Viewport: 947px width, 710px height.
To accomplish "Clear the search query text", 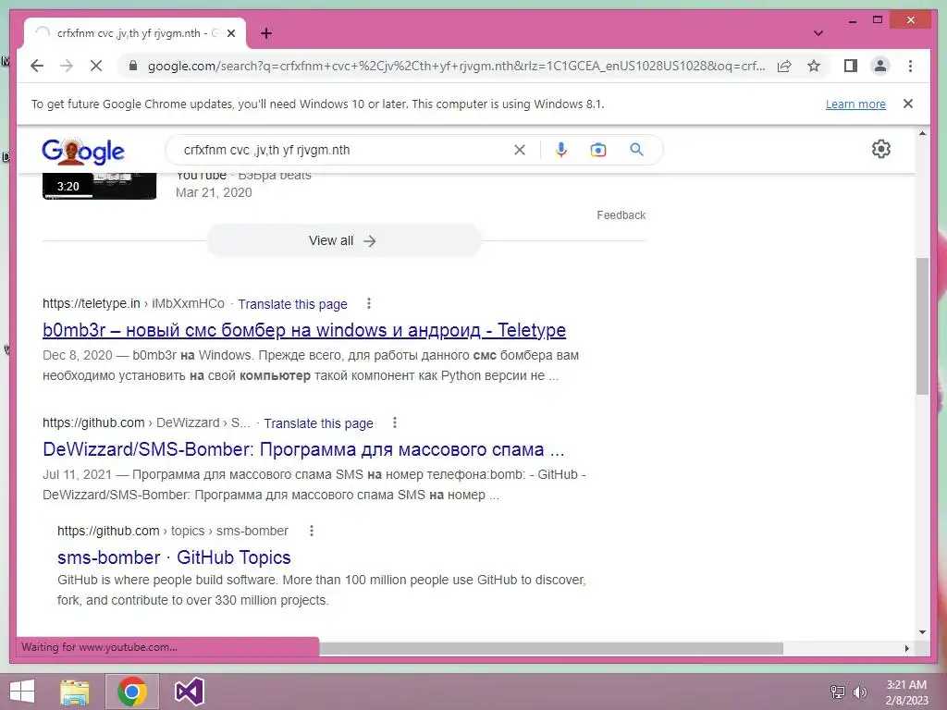I will (520, 150).
